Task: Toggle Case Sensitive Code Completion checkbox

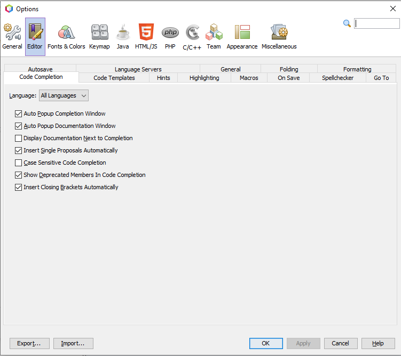Action: [19, 163]
